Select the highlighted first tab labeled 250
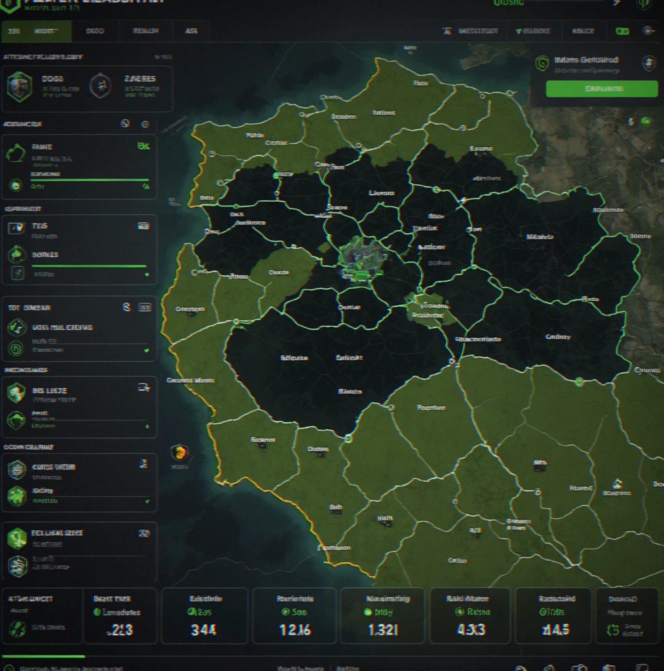The width and height of the screenshot is (664, 671). click(x=36, y=31)
